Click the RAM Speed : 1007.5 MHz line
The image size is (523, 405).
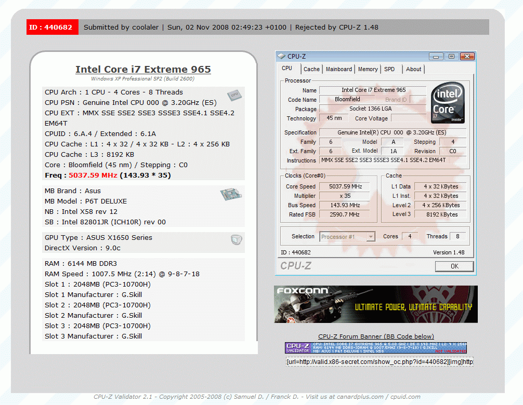122,274
